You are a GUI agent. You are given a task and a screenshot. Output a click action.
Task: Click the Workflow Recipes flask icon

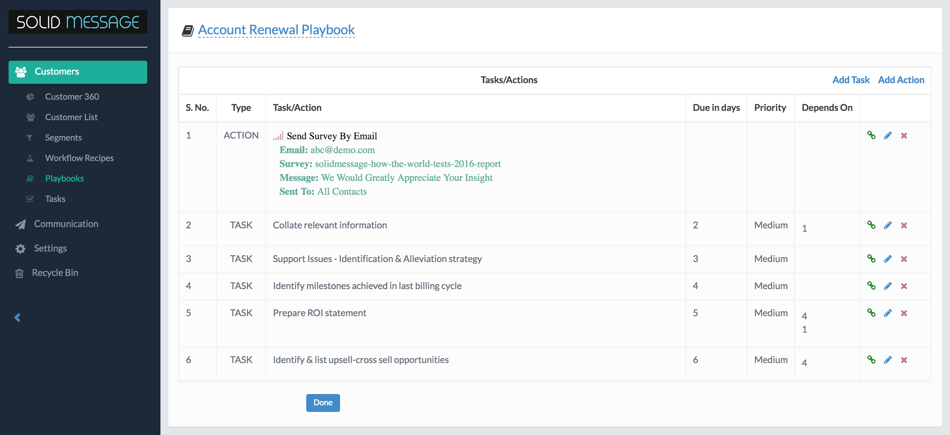pyautogui.click(x=30, y=158)
